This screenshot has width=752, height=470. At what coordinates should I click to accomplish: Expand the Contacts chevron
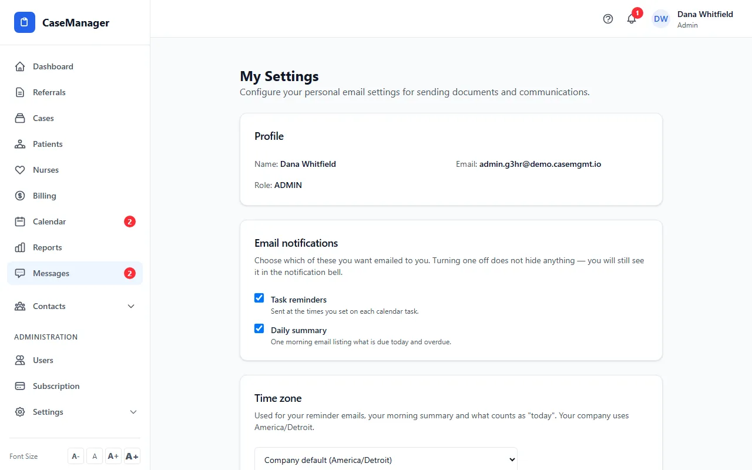(131, 306)
